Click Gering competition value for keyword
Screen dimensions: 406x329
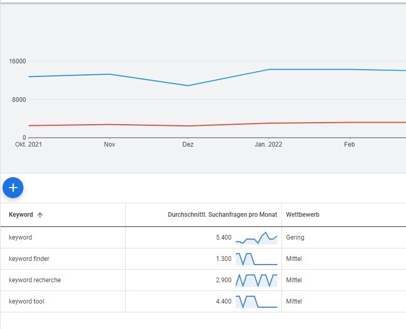pyautogui.click(x=295, y=238)
